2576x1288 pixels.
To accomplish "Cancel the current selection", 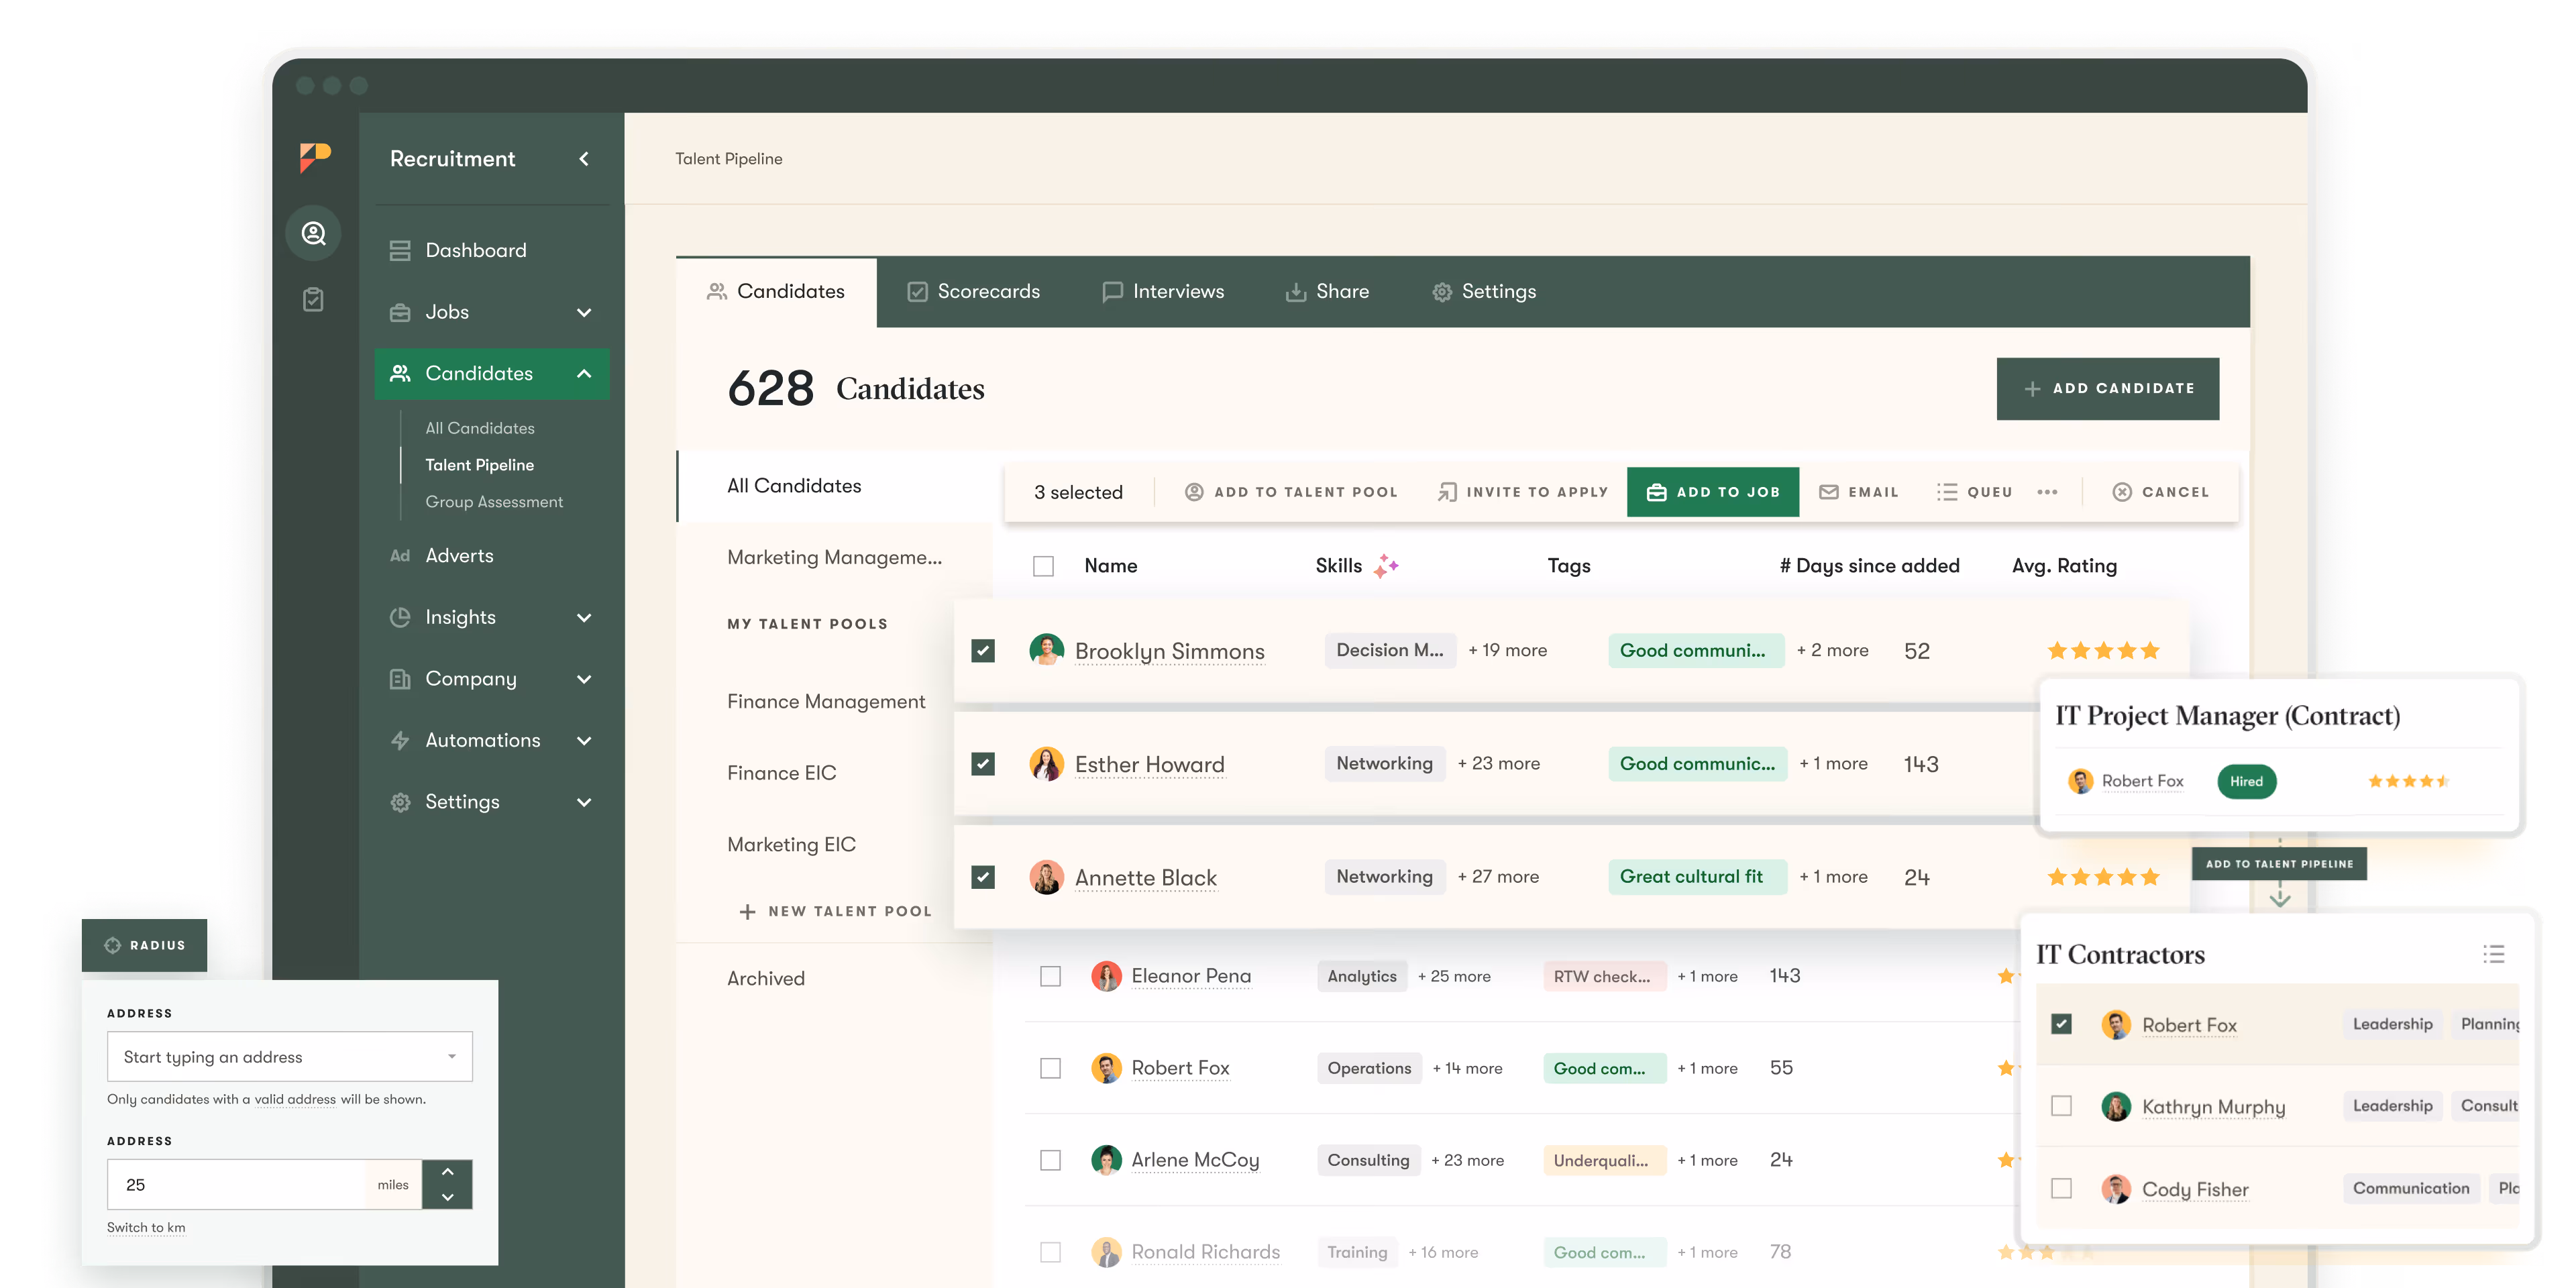I will tap(2160, 492).
